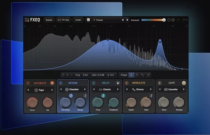Select the bell band shape icon
Viewport: 210px width, 135px height.
click(x=137, y=75)
